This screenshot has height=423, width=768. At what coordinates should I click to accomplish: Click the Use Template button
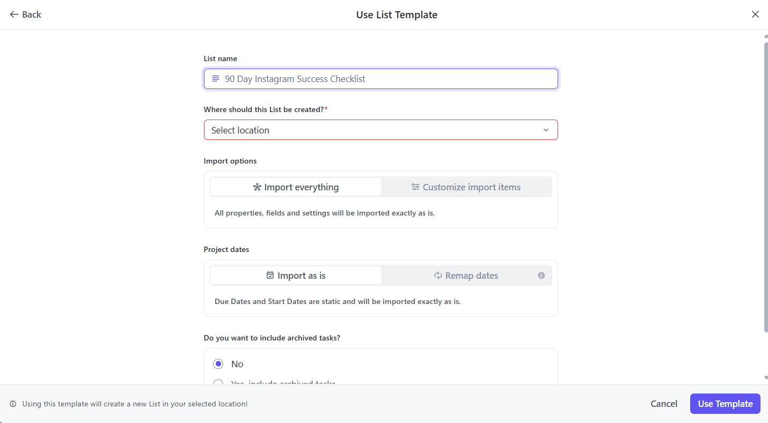coord(725,404)
